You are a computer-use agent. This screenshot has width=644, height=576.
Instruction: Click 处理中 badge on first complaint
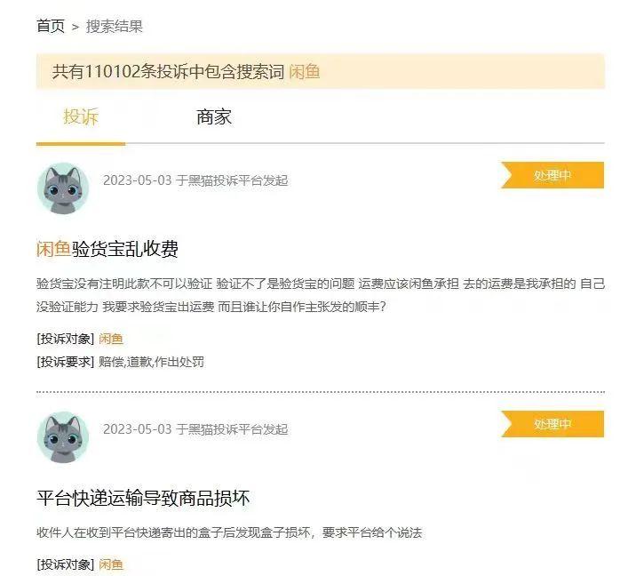click(553, 175)
